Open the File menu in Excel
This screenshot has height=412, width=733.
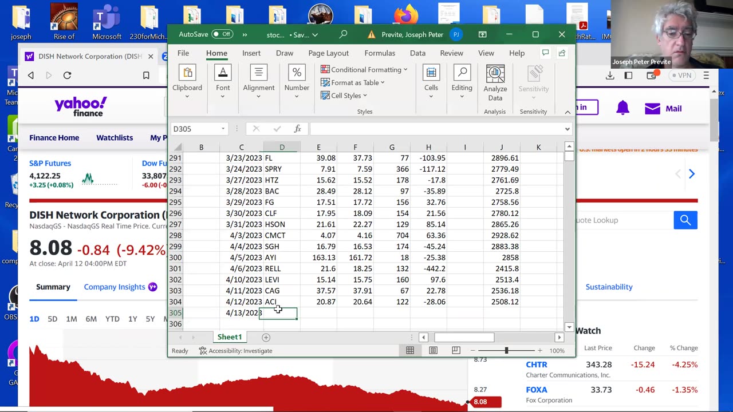point(183,53)
